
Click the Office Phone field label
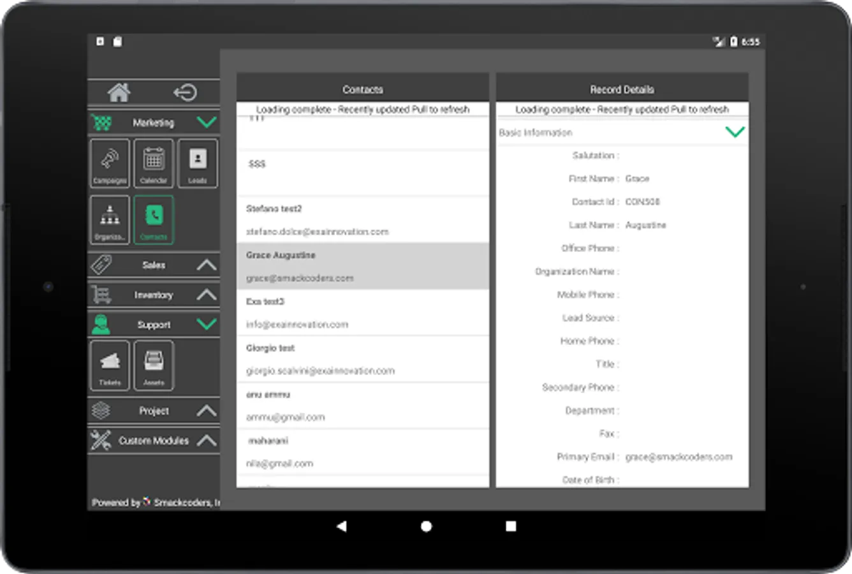590,248
